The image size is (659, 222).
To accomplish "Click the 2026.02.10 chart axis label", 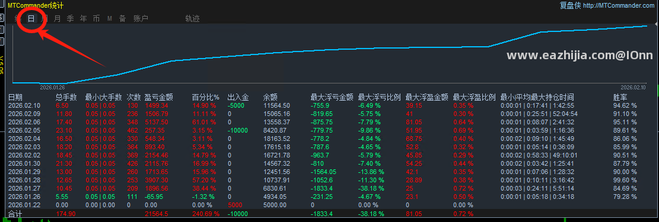I will 633,87.
